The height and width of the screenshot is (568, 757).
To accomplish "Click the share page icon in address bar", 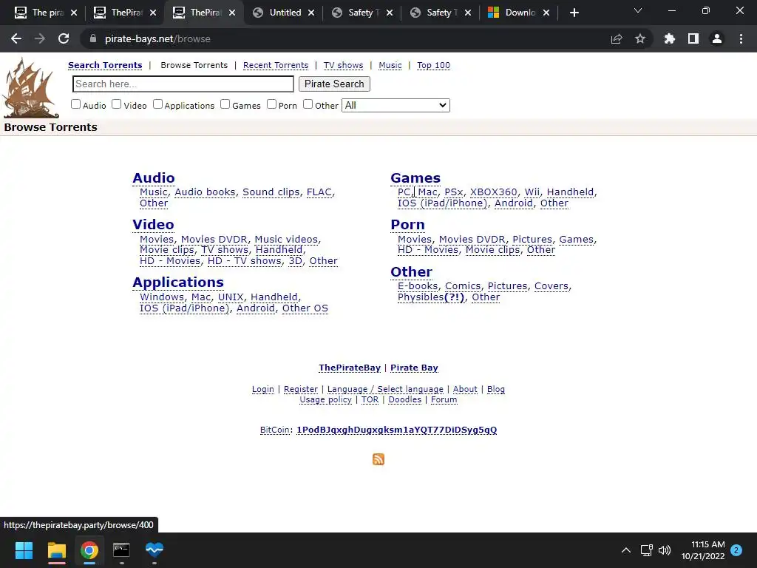I will pyautogui.click(x=617, y=38).
